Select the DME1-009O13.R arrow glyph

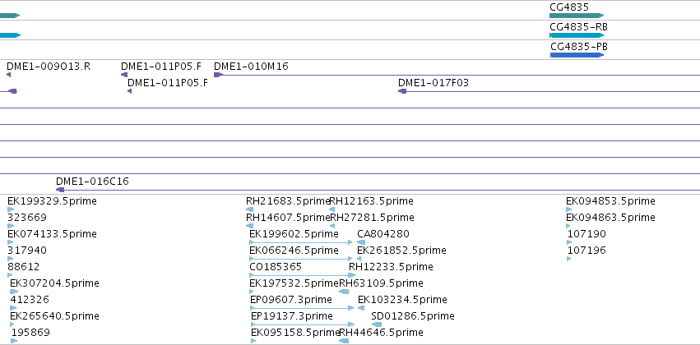(x=8, y=75)
